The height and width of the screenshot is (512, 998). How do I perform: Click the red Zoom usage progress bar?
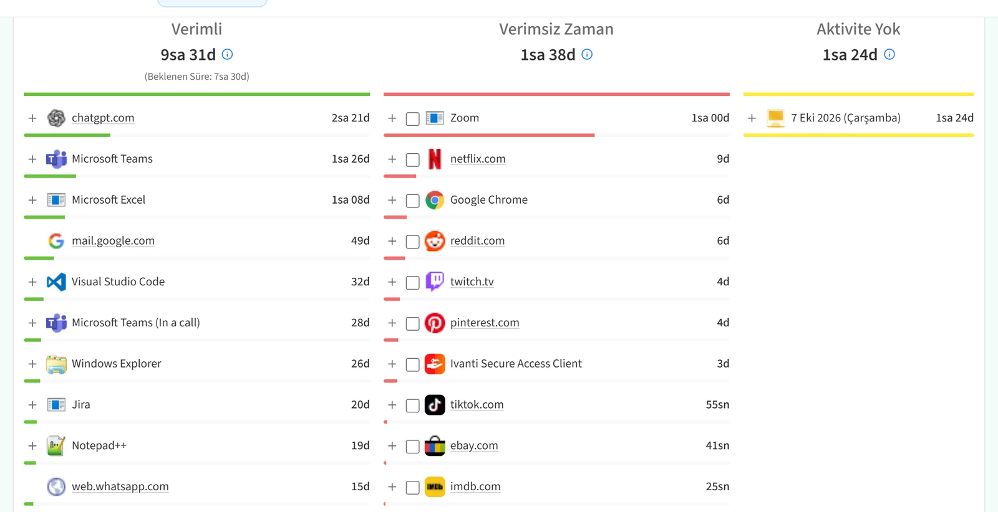[489, 135]
